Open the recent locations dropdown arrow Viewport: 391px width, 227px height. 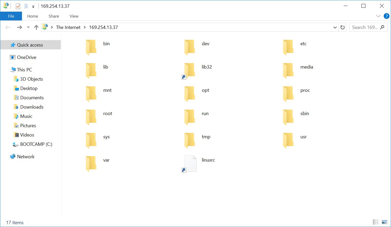pyautogui.click(x=28, y=27)
